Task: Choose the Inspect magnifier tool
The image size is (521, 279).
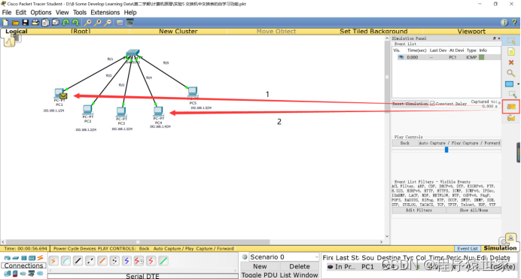Action: coord(511,73)
